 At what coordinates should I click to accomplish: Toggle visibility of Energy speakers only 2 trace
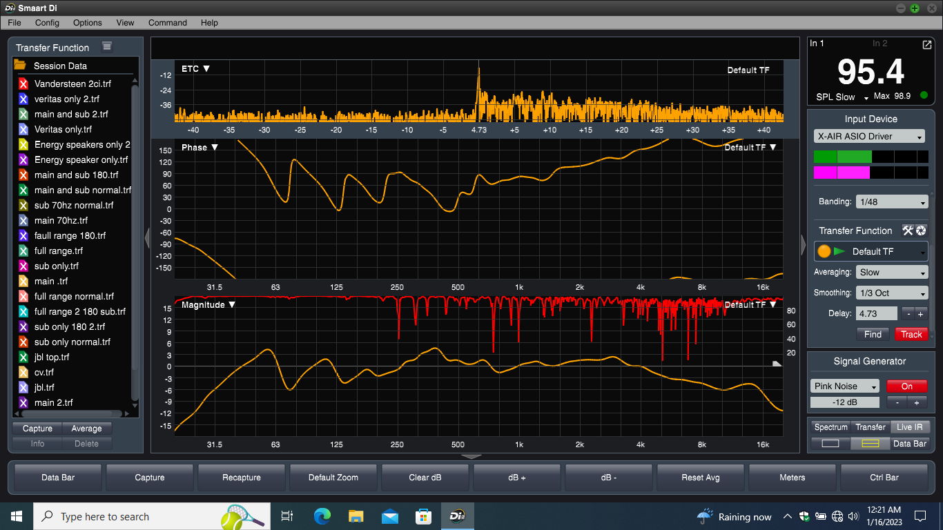coord(23,144)
